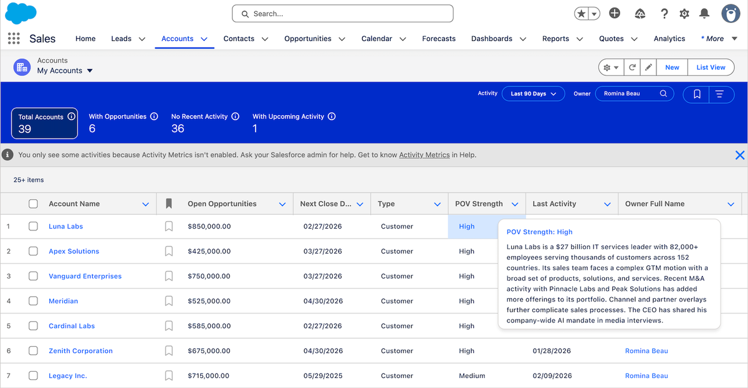This screenshot has width=748, height=388.
Task: Refresh the accounts list
Action: click(632, 67)
